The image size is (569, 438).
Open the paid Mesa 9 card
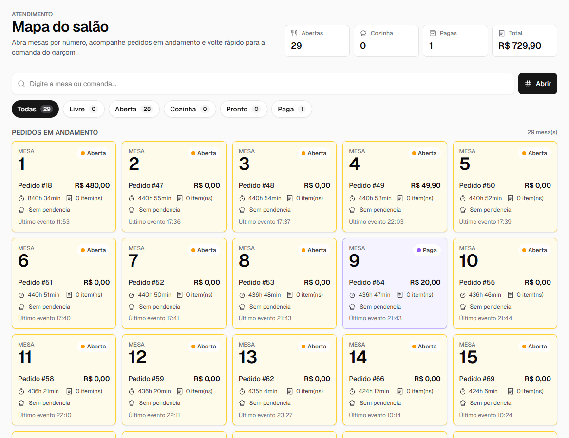[395, 283]
